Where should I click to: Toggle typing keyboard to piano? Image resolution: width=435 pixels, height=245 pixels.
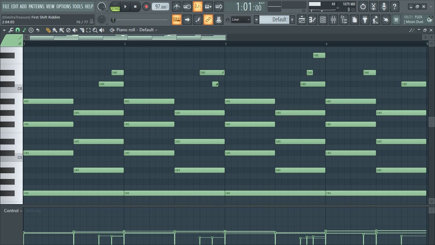tap(177, 20)
